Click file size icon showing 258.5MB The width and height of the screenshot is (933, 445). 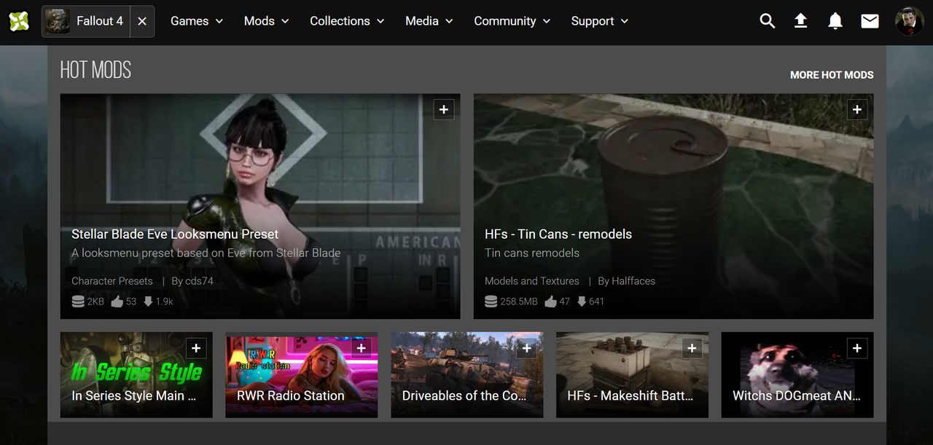click(491, 302)
